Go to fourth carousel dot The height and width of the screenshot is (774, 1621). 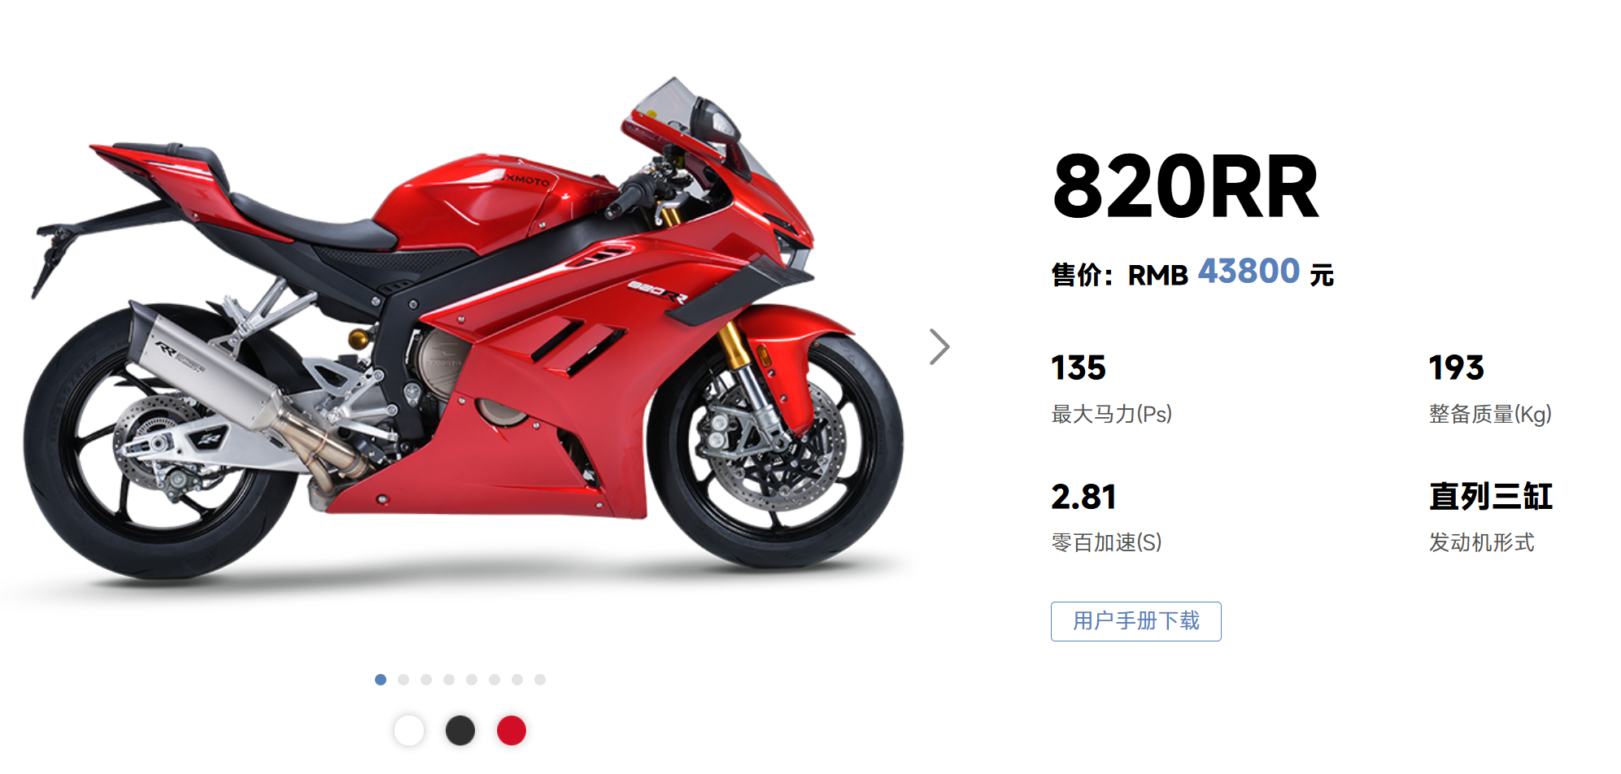click(449, 680)
